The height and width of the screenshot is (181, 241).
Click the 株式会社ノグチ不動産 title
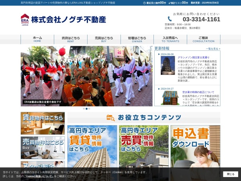pos(69,20)
